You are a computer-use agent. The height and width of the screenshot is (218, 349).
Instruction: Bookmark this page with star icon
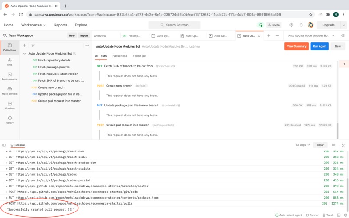(x=310, y=14)
